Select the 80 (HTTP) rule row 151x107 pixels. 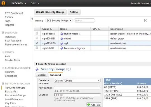(x=128, y=87)
